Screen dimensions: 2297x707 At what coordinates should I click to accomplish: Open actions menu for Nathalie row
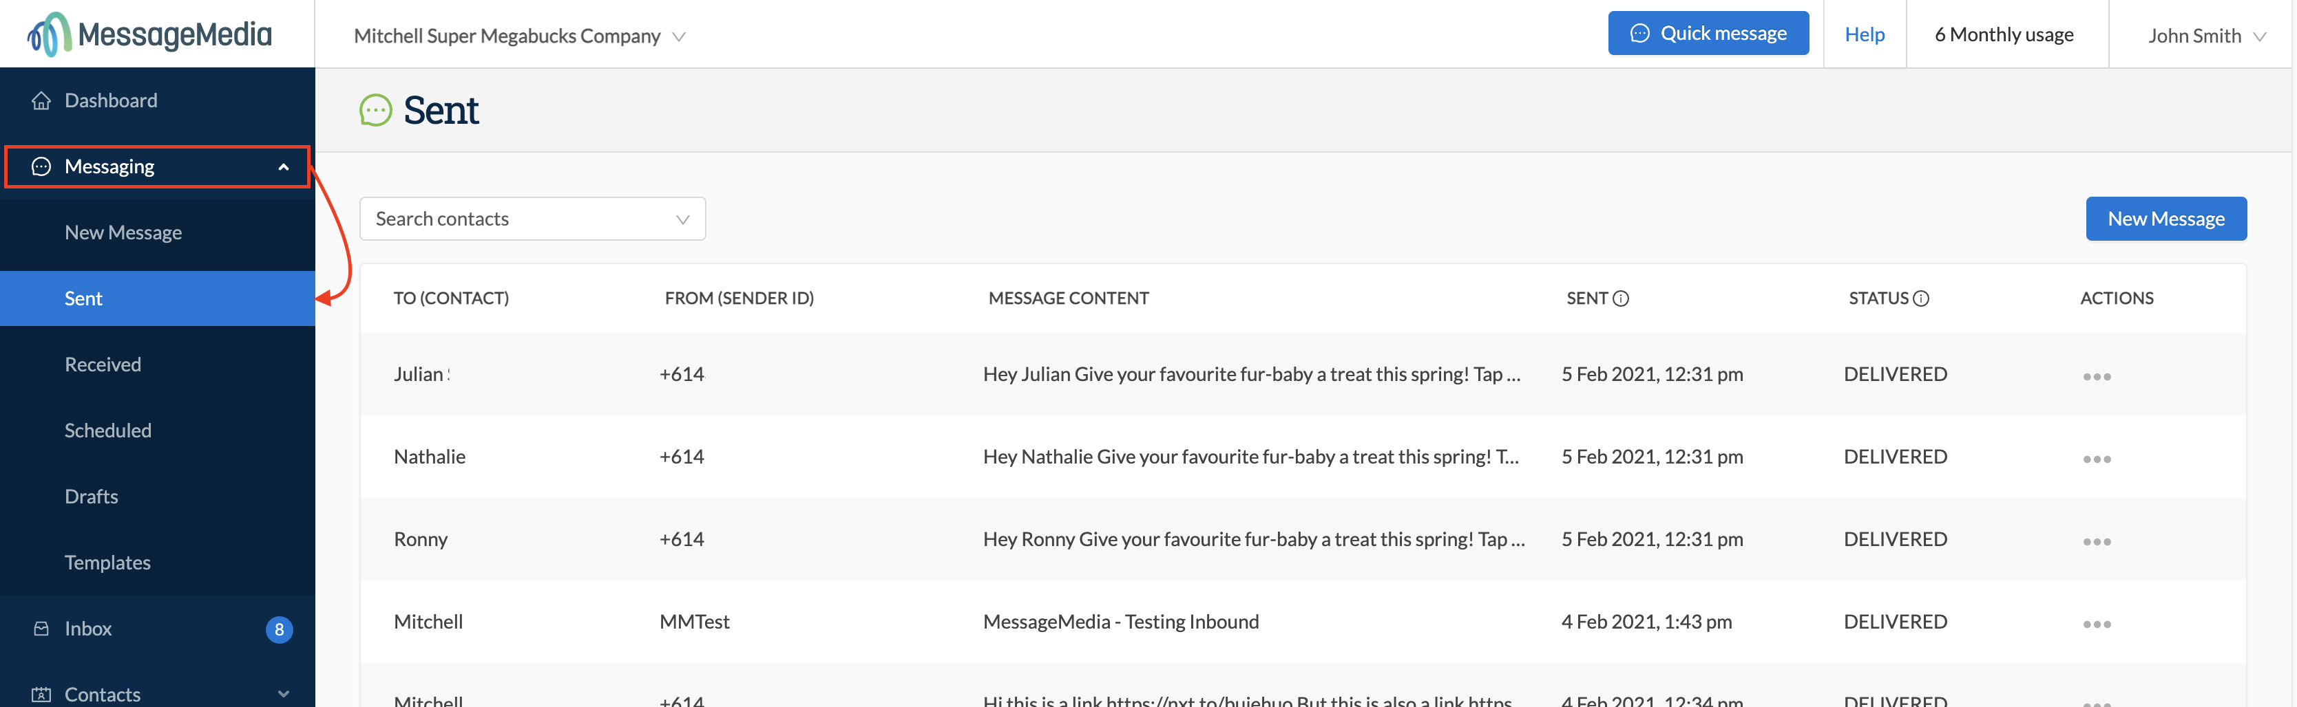pos(2097,459)
